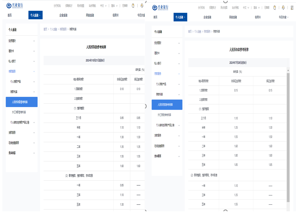Select 人民币存款参考利率 in the right window sidebar
Image resolution: width=296 pixels, height=216 pixels.
pos(167,105)
